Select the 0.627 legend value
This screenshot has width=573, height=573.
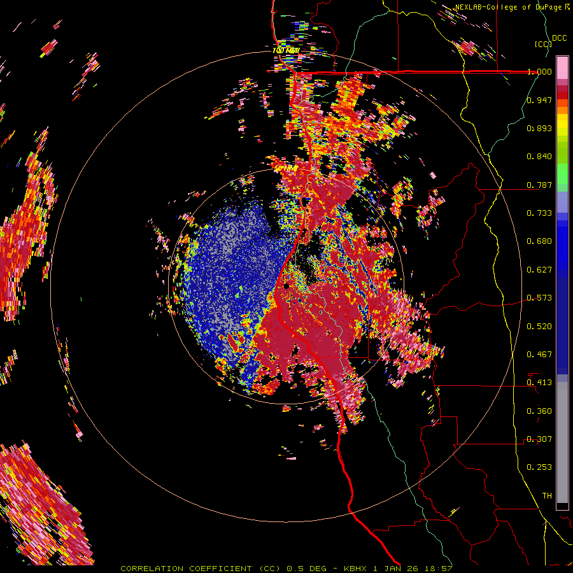tap(539, 270)
